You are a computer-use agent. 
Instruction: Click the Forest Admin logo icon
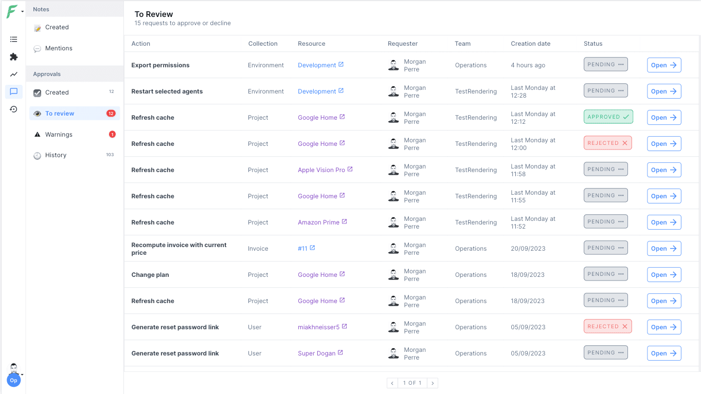click(x=11, y=11)
